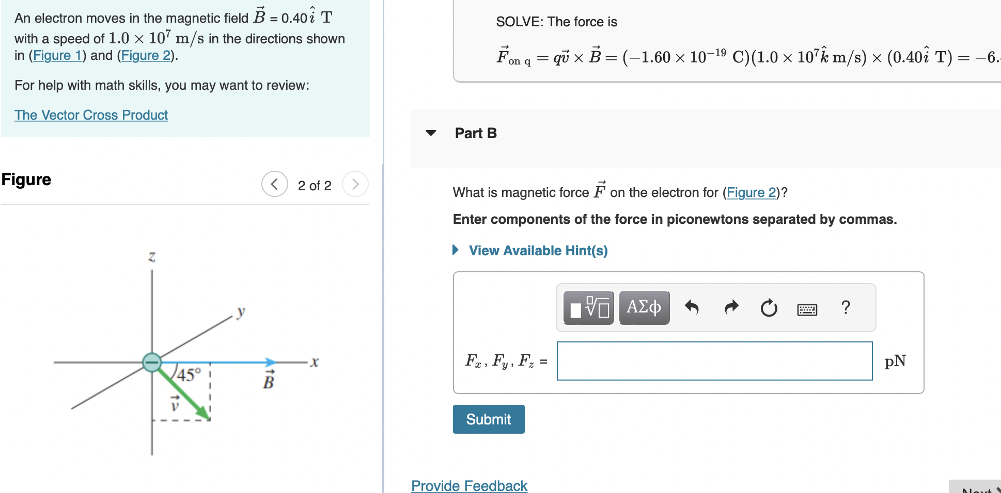The width and height of the screenshot is (1001, 493).
Task: Open the keyboard input panel
Action: [808, 309]
